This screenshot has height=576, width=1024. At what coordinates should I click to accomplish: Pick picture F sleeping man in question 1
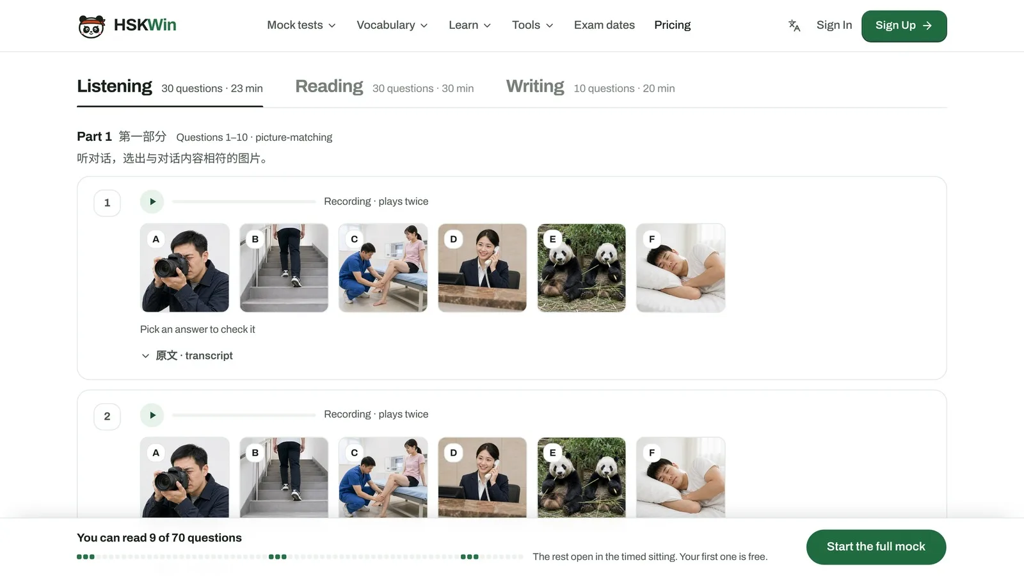pos(681,268)
